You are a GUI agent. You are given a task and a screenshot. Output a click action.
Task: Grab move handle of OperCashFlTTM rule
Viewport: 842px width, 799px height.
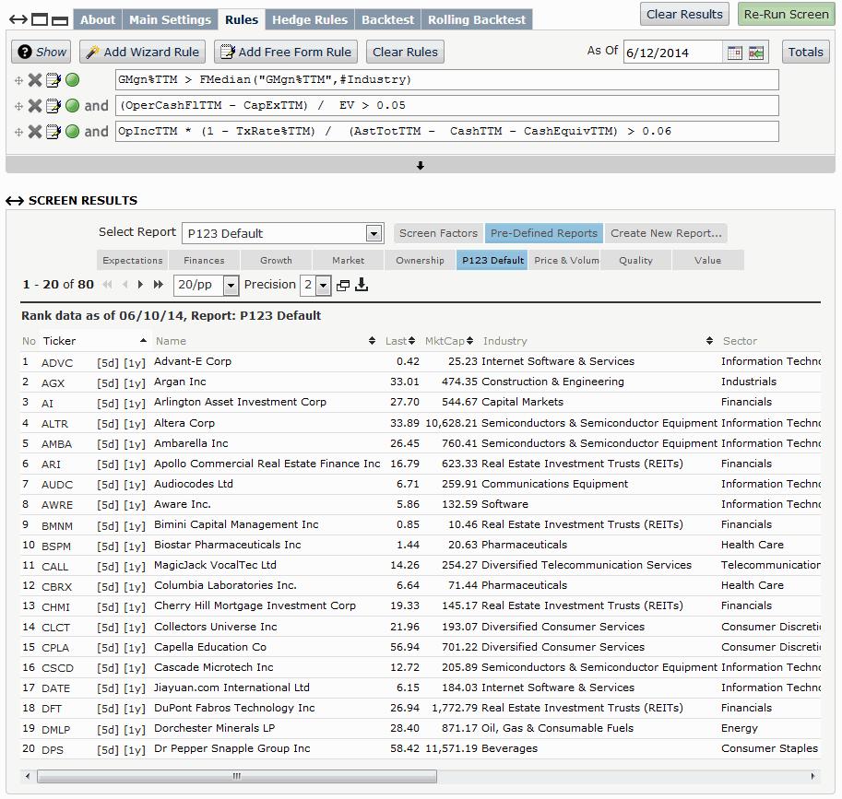coord(18,106)
